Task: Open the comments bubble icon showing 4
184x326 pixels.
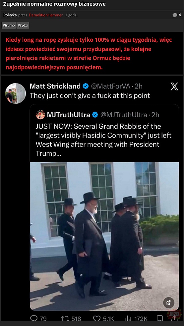Action: point(175,15)
